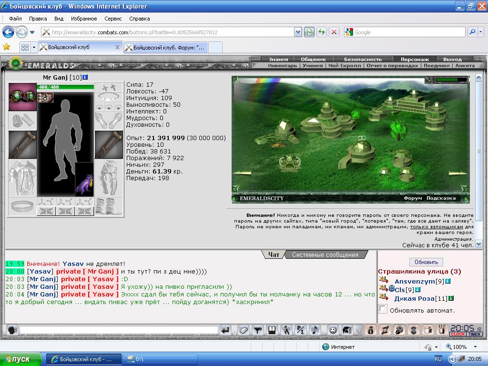Send the chat message with the enter arrow icon
Viewport: 488px width, 366px height.
225,330
